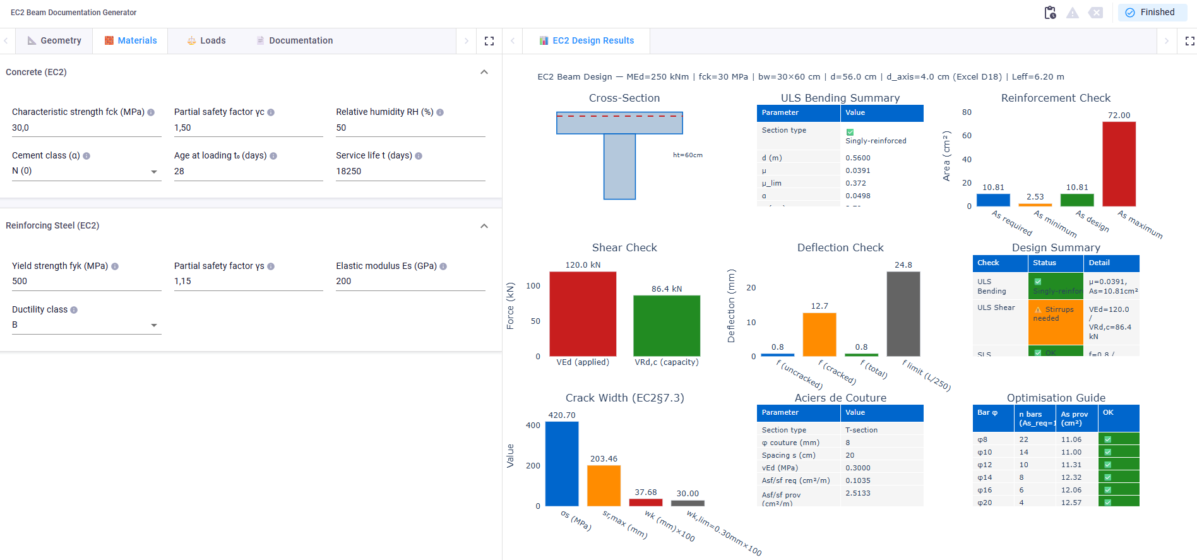Maximize the EC2 Design Results panel fullscreen
Image resolution: width=1197 pixels, height=560 pixels.
click(x=1189, y=41)
